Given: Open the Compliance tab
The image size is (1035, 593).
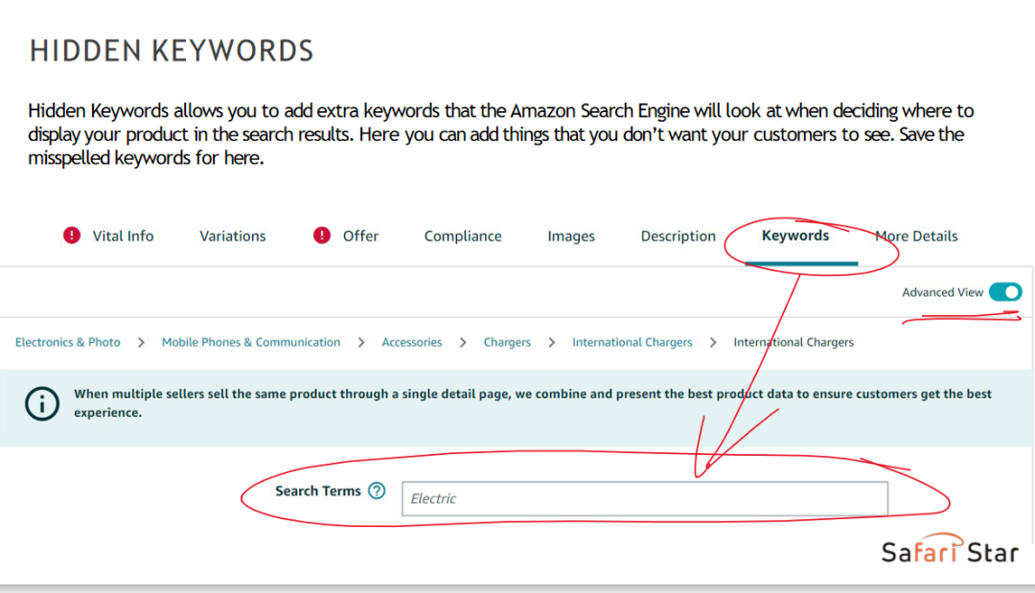Looking at the screenshot, I should [463, 236].
